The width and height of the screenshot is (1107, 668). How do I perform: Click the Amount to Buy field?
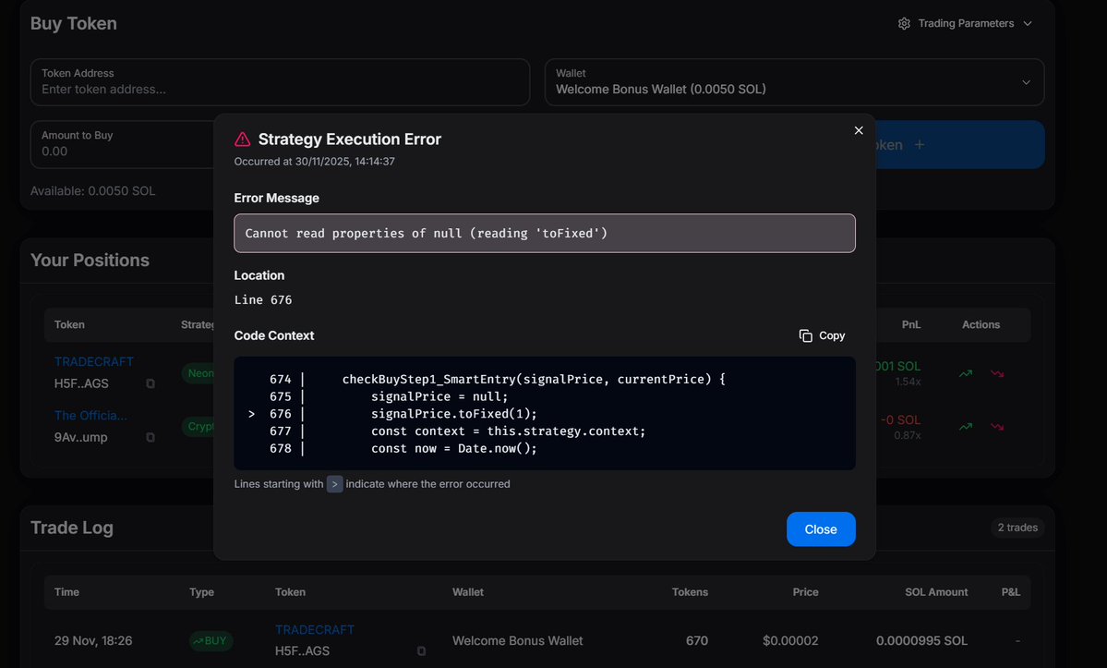(x=122, y=144)
